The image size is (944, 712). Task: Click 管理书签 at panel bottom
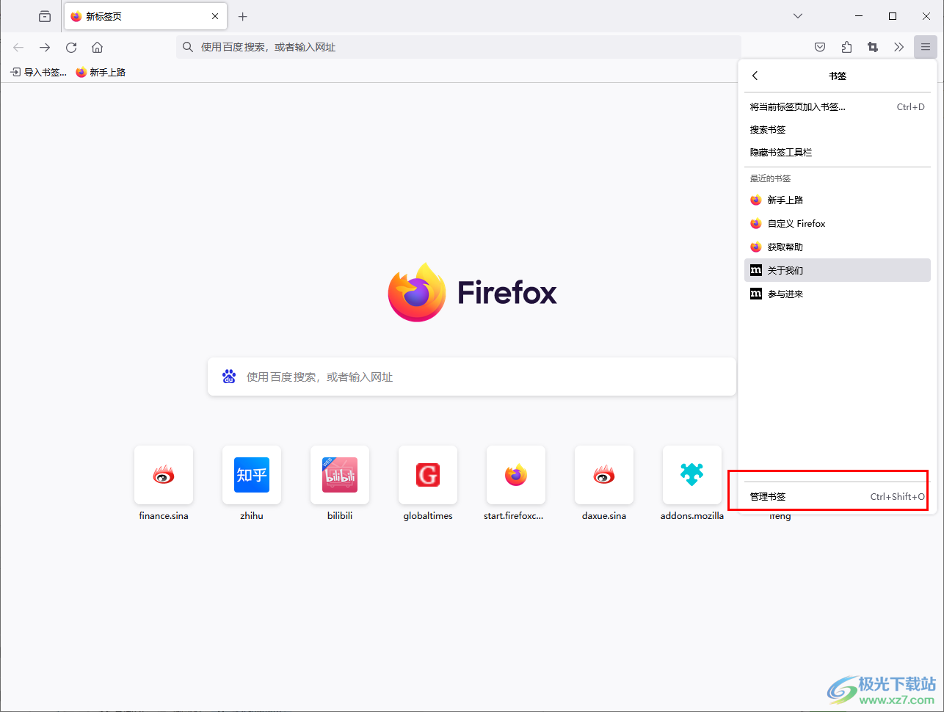pyautogui.click(x=838, y=496)
